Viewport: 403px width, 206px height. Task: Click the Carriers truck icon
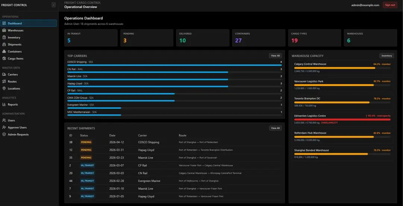pos(4,74)
